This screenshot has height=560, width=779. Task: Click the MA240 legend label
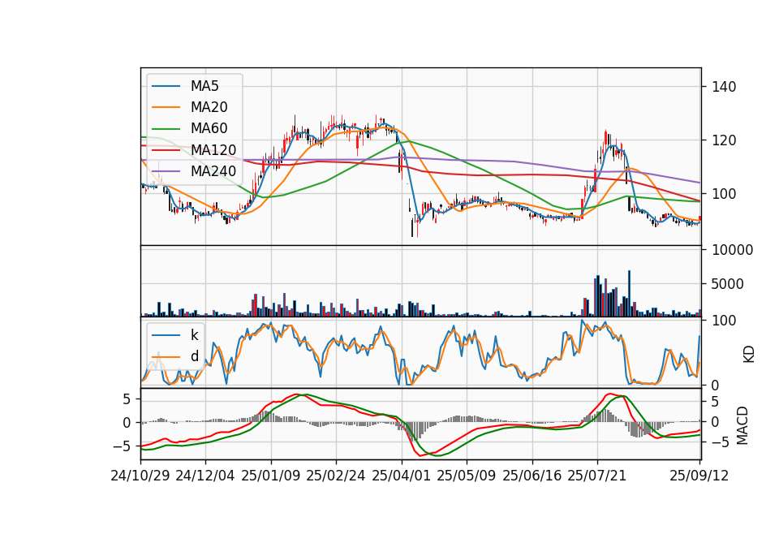click(213, 171)
